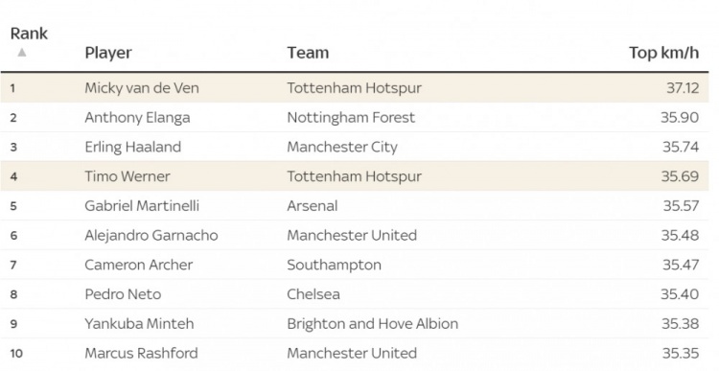This screenshot has width=719, height=371.
Task: Click Brighton and Hove Albion team name
Action: (x=372, y=324)
